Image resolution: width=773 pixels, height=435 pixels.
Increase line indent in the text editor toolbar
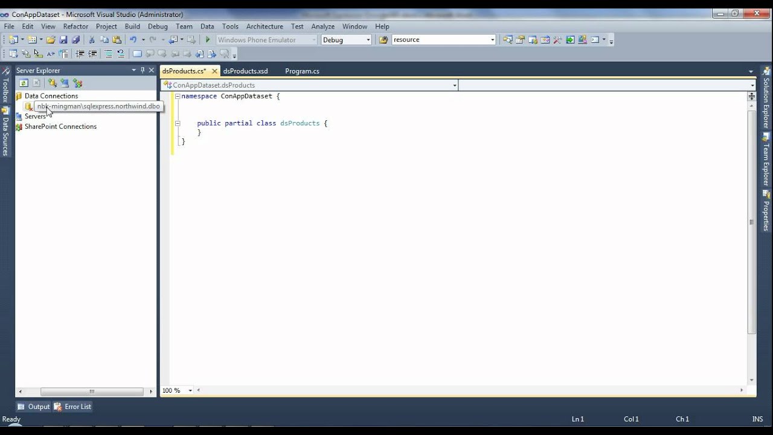92,54
